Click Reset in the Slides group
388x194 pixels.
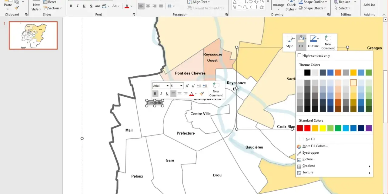click(x=49, y=2)
